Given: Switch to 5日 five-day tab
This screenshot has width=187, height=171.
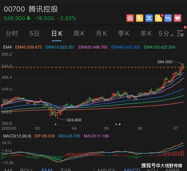Looking at the screenshot, I should coord(34,34).
